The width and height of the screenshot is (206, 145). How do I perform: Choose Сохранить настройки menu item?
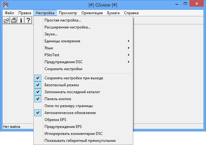(64, 69)
